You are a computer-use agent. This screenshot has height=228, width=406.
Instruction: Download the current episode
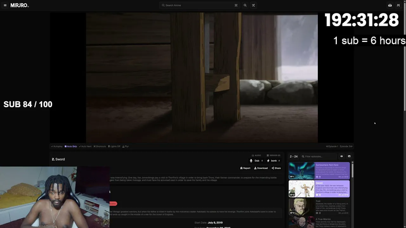[x=261, y=168]
